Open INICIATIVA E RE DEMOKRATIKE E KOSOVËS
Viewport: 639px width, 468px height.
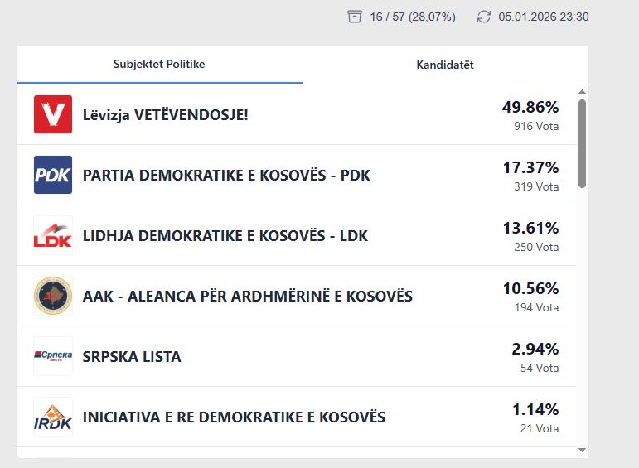click(x=234, y=417)
